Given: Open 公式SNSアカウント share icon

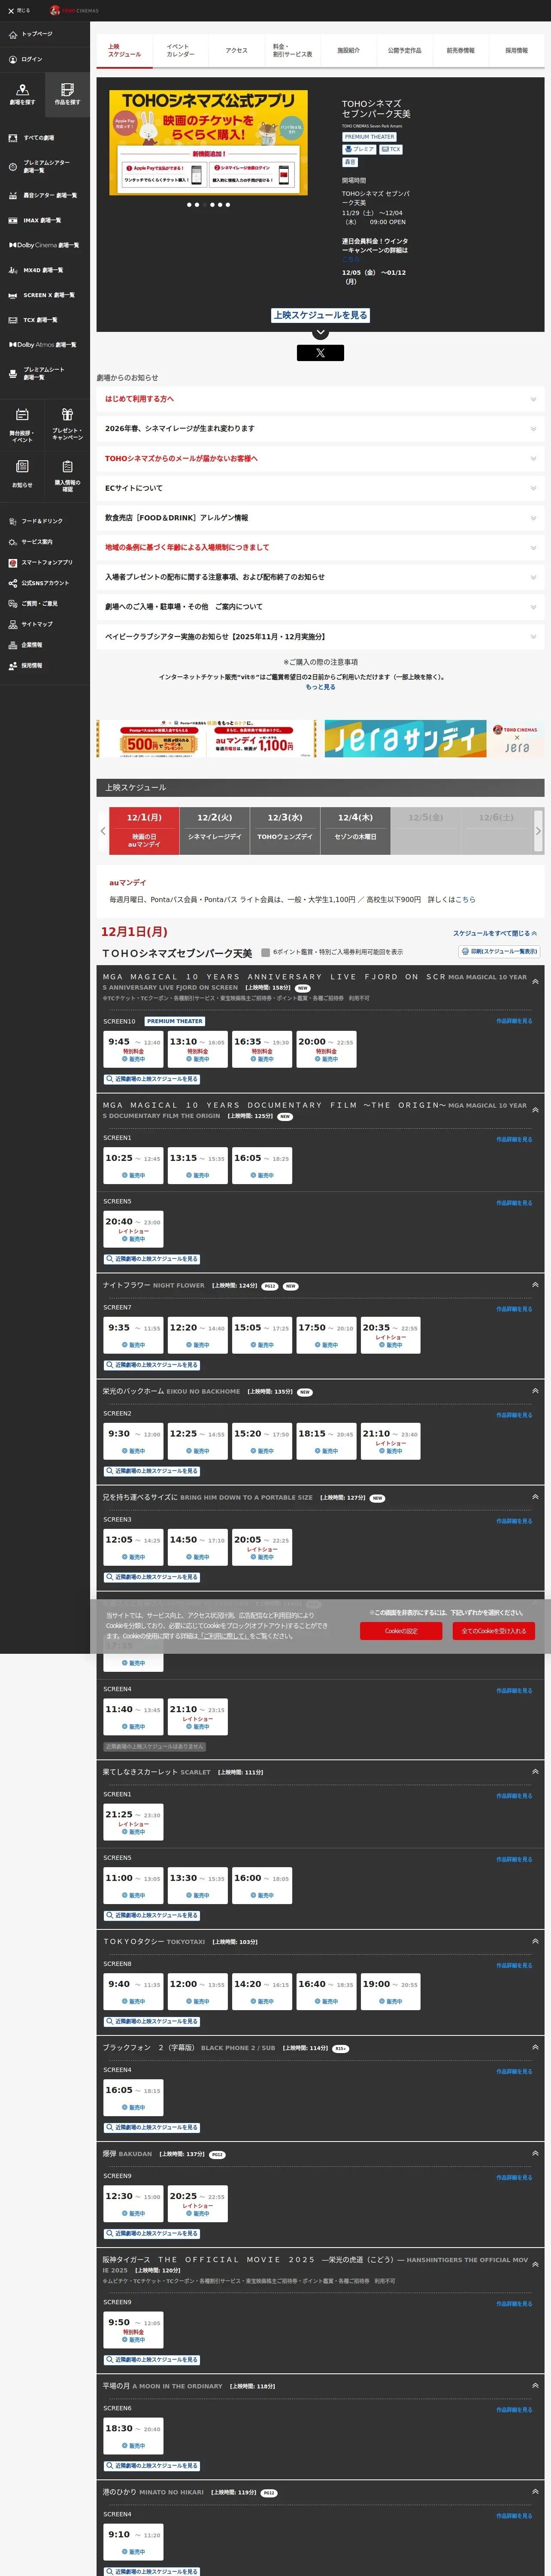Looking at the screenshot, I should click(13, 583).
